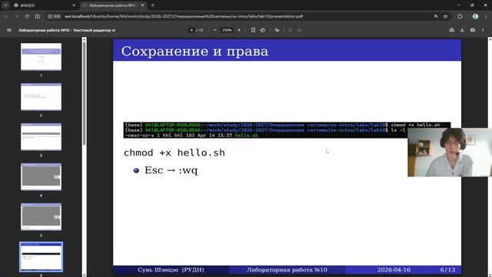Screen dimensions: 492x277
Task: Open page 2 thumbnail
Action: [41, 97]
